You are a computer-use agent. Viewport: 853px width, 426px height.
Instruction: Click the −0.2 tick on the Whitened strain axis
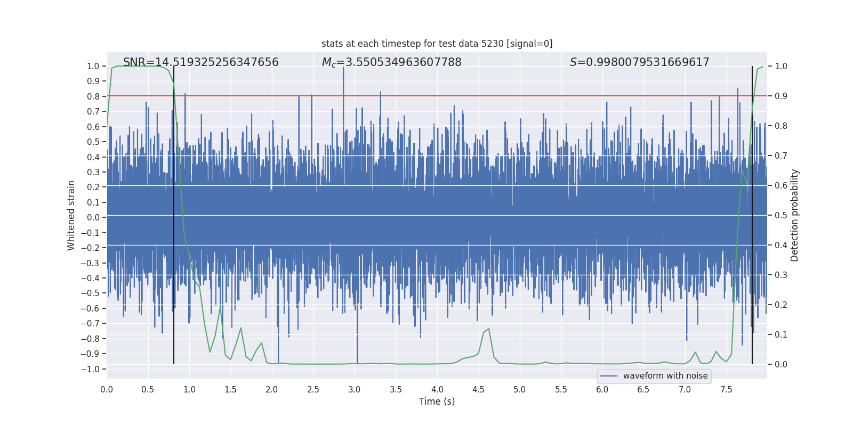pyautogui.click(x=90, y=248)
